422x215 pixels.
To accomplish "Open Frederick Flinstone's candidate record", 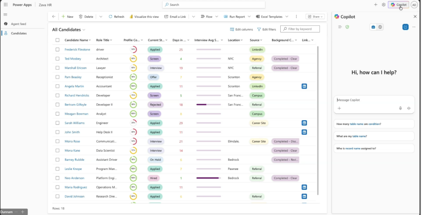I will [x=77, y=49].
